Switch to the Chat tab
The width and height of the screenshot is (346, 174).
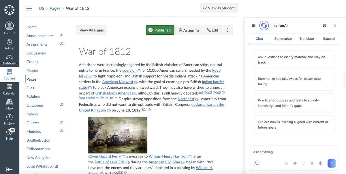[259, 38]
